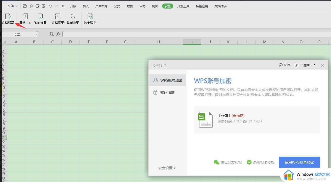Click the zoom magnifier beside fx
This screenshot has height=182, width=331.
pos(52,34)
